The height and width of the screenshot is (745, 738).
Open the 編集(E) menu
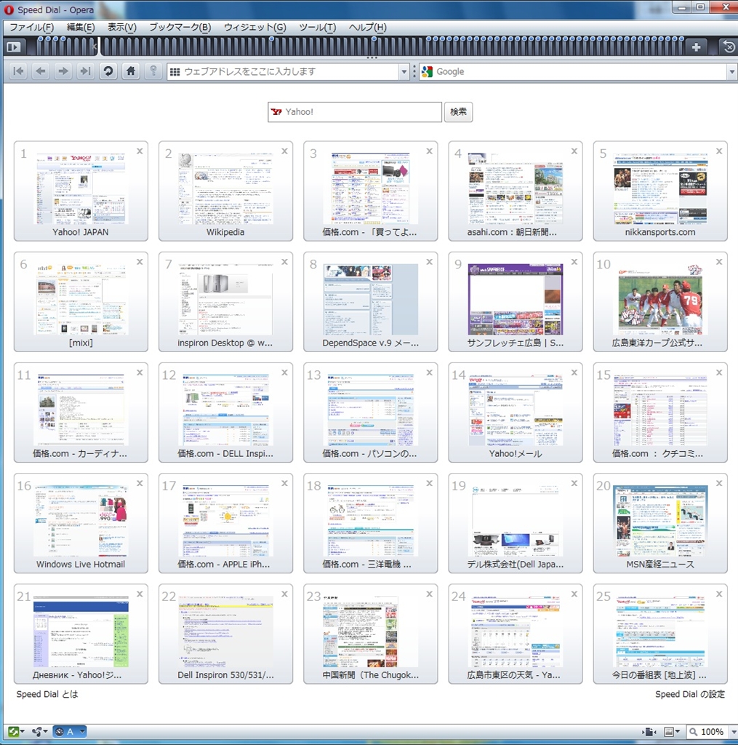click(80, 28)
